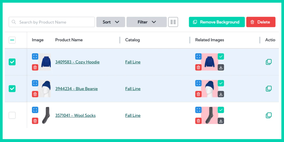
Task: Download the Cozy Hoodie related image
Action: point(221,67)
